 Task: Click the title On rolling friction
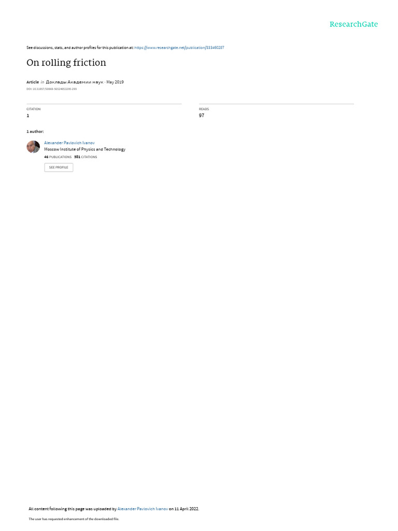pos(66,63)
